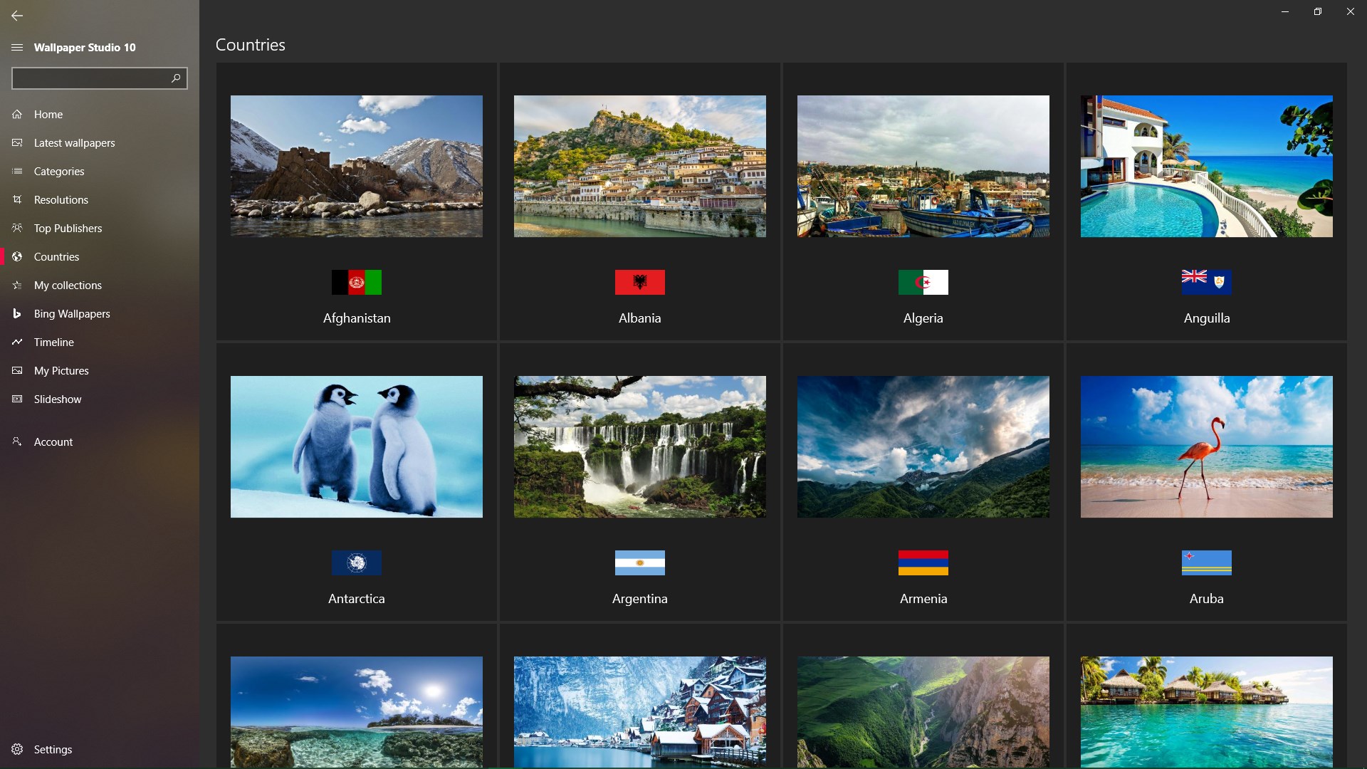Click the Albania country label

(639, 318)
